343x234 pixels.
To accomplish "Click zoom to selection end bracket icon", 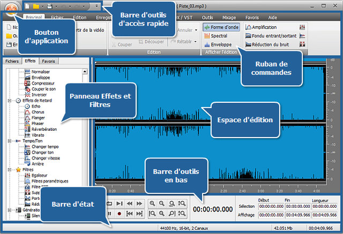I will click(172, 214).
